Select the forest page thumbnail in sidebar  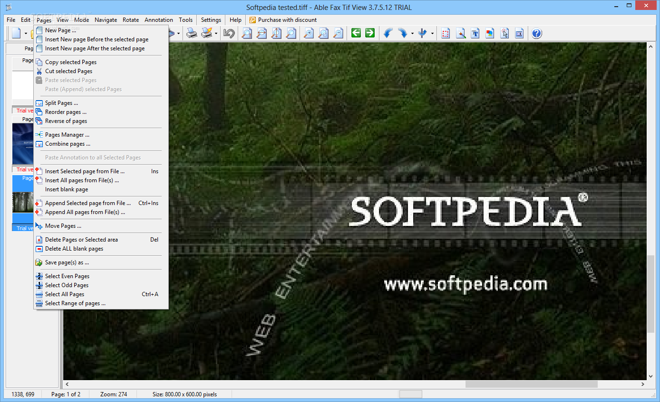click(23, 202)
